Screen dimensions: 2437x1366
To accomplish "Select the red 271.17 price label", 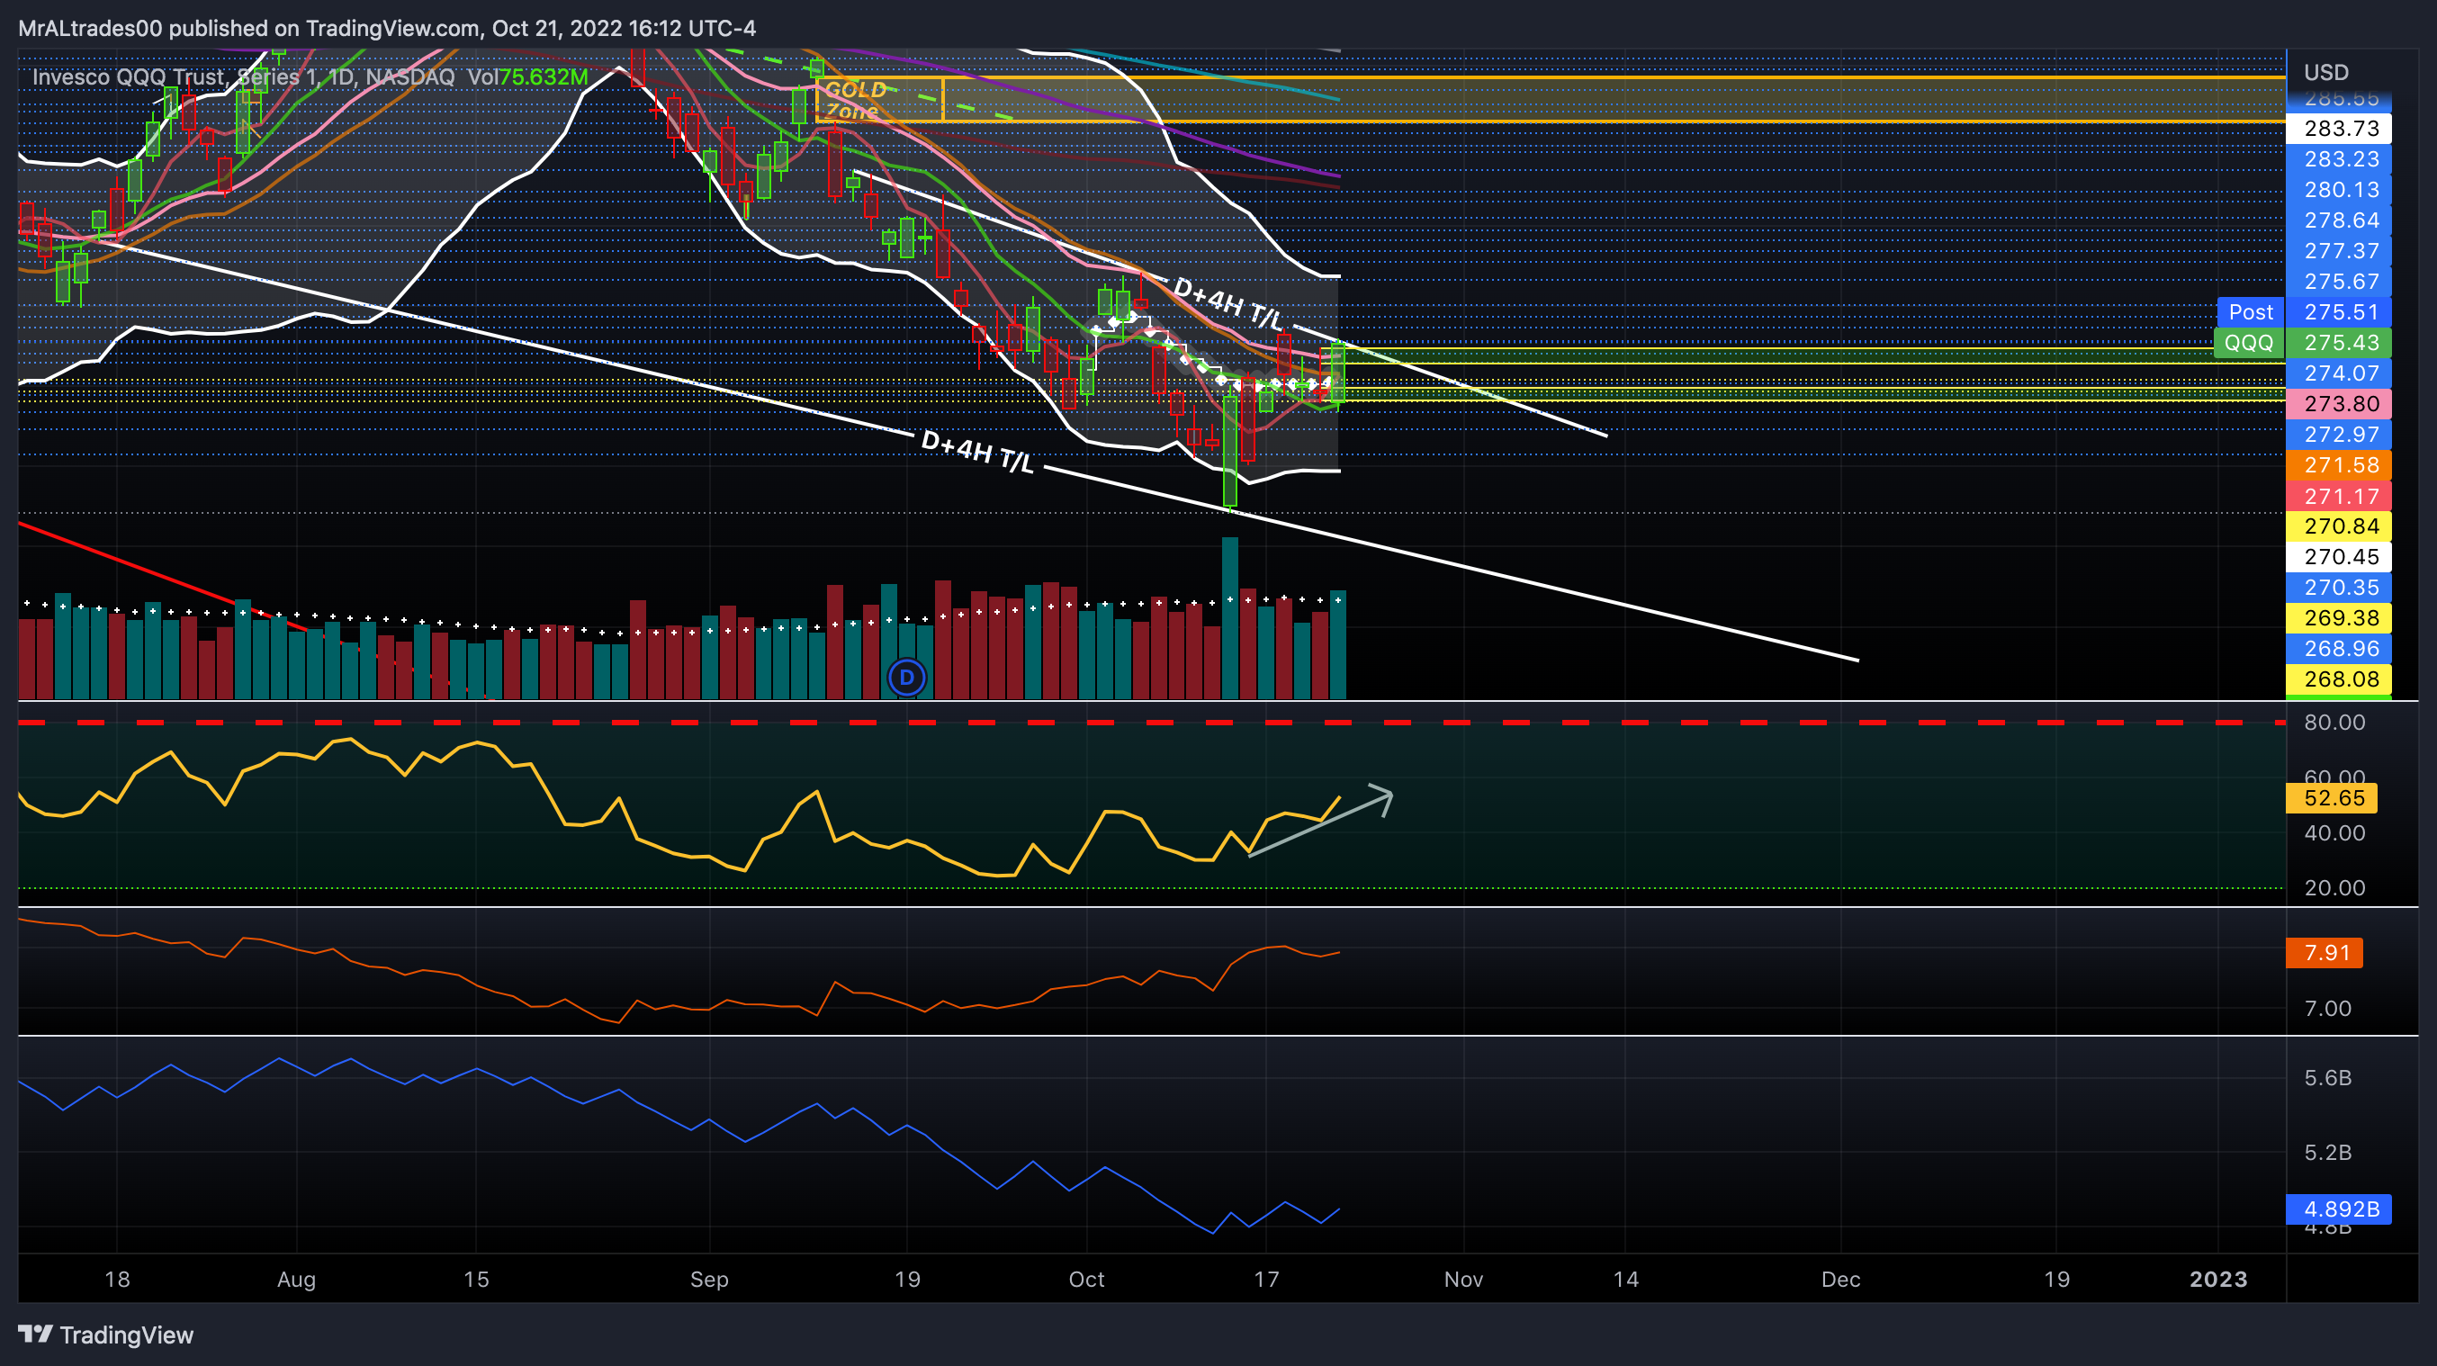I will tap(2339, 496).
